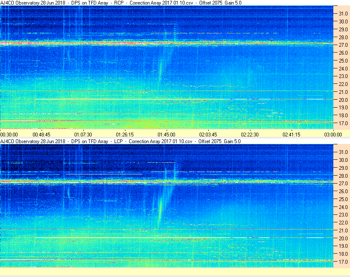Image resolution: width=350 pixels, height=277 pixels.
Task: Click 25.0 frequency label on RCP axis
Action: click(343, 60)
